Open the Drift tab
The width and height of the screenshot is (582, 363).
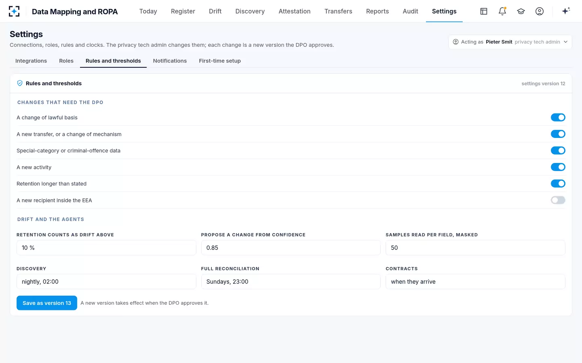click(x=215, y=11)
